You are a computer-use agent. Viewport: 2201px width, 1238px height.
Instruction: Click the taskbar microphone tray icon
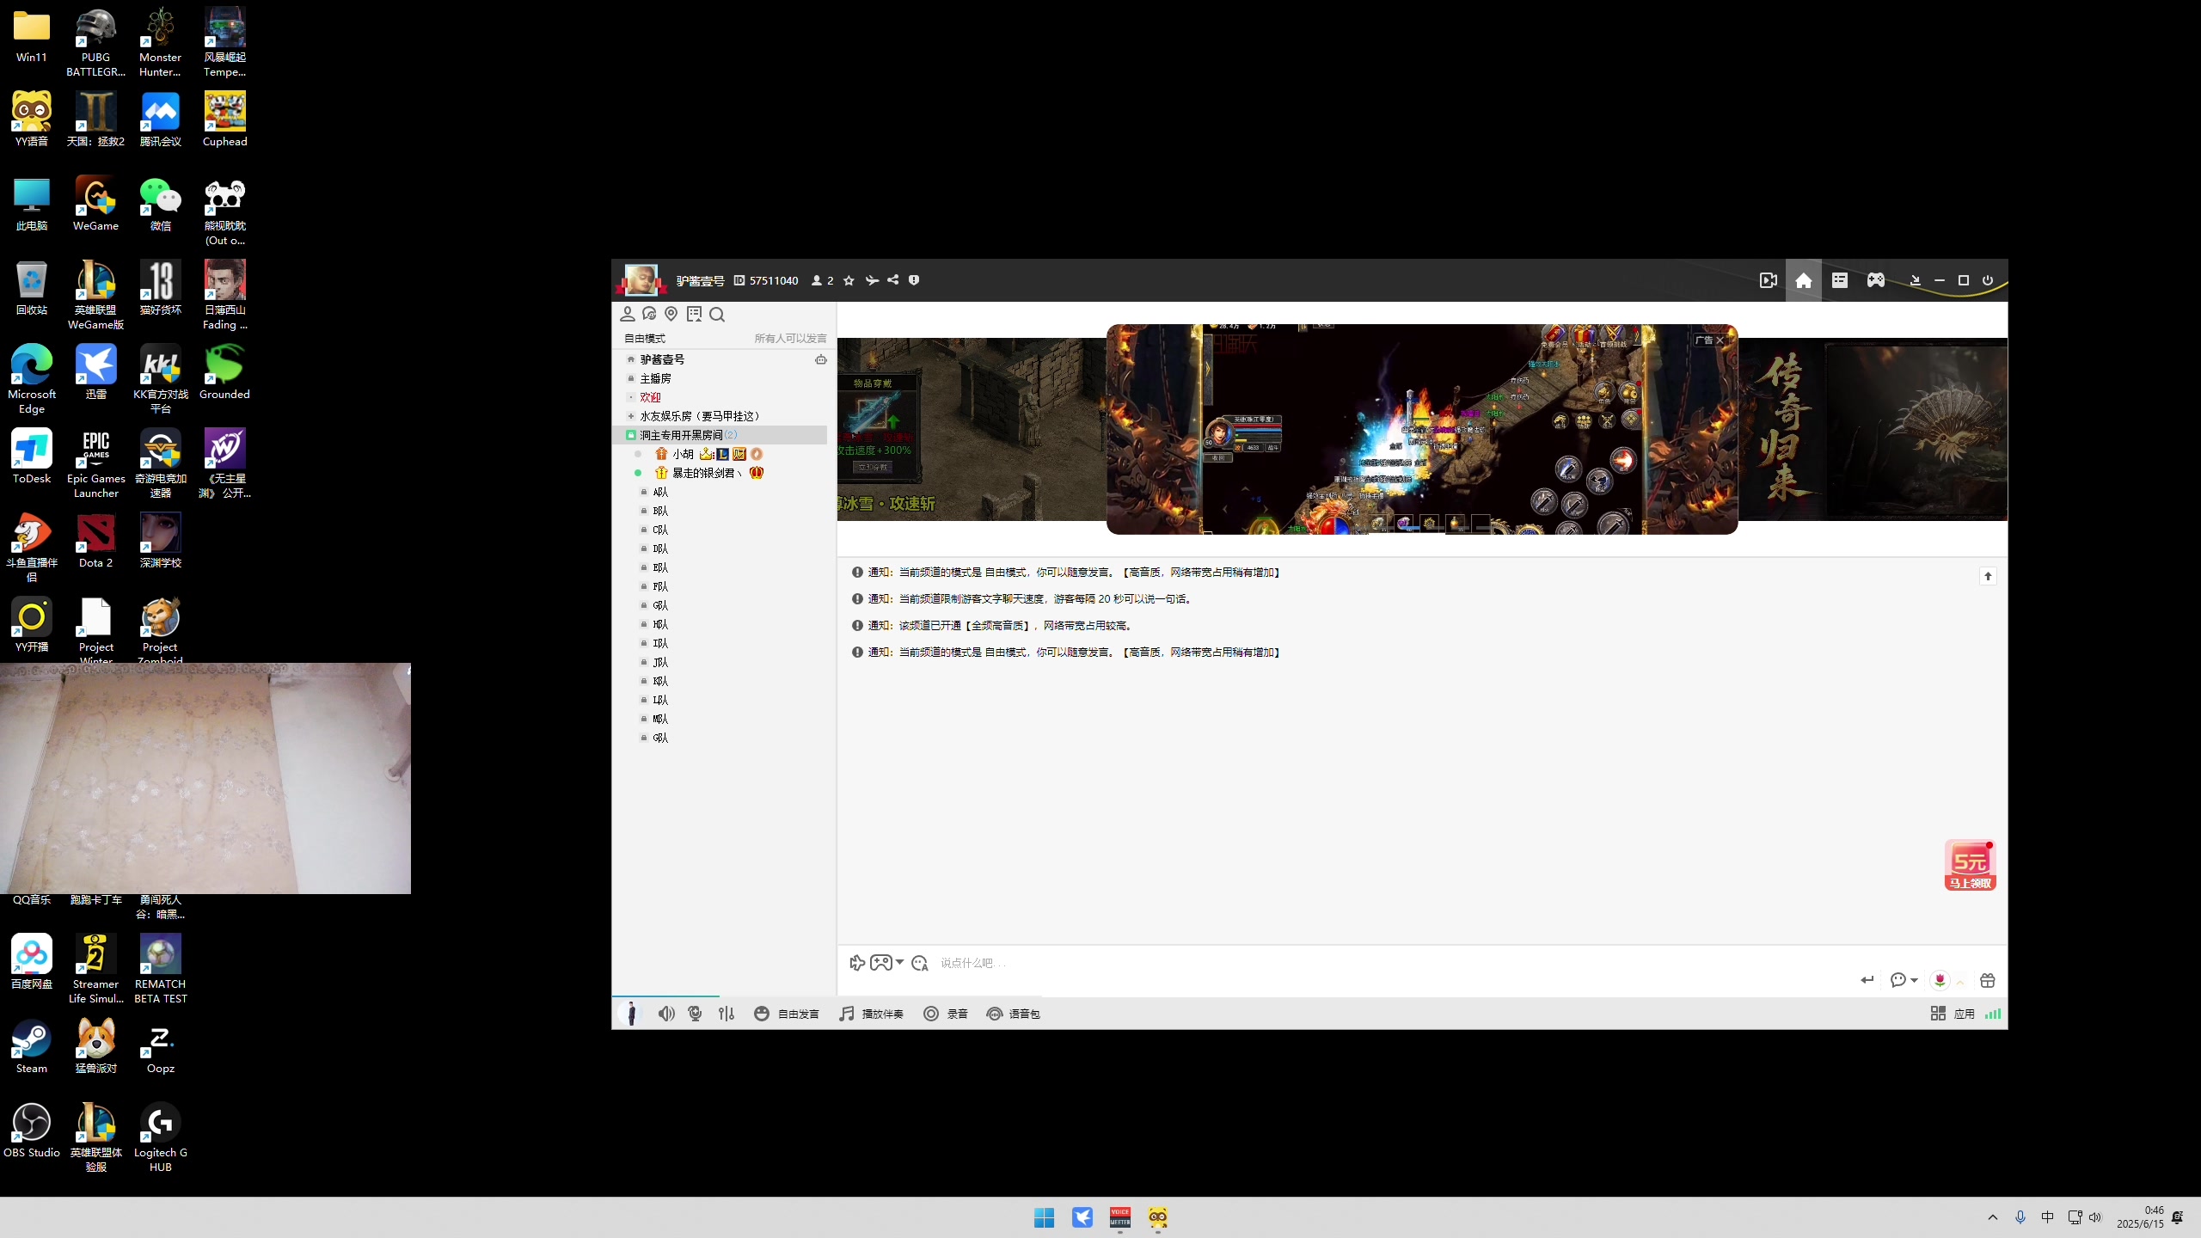[2020, 1217]
